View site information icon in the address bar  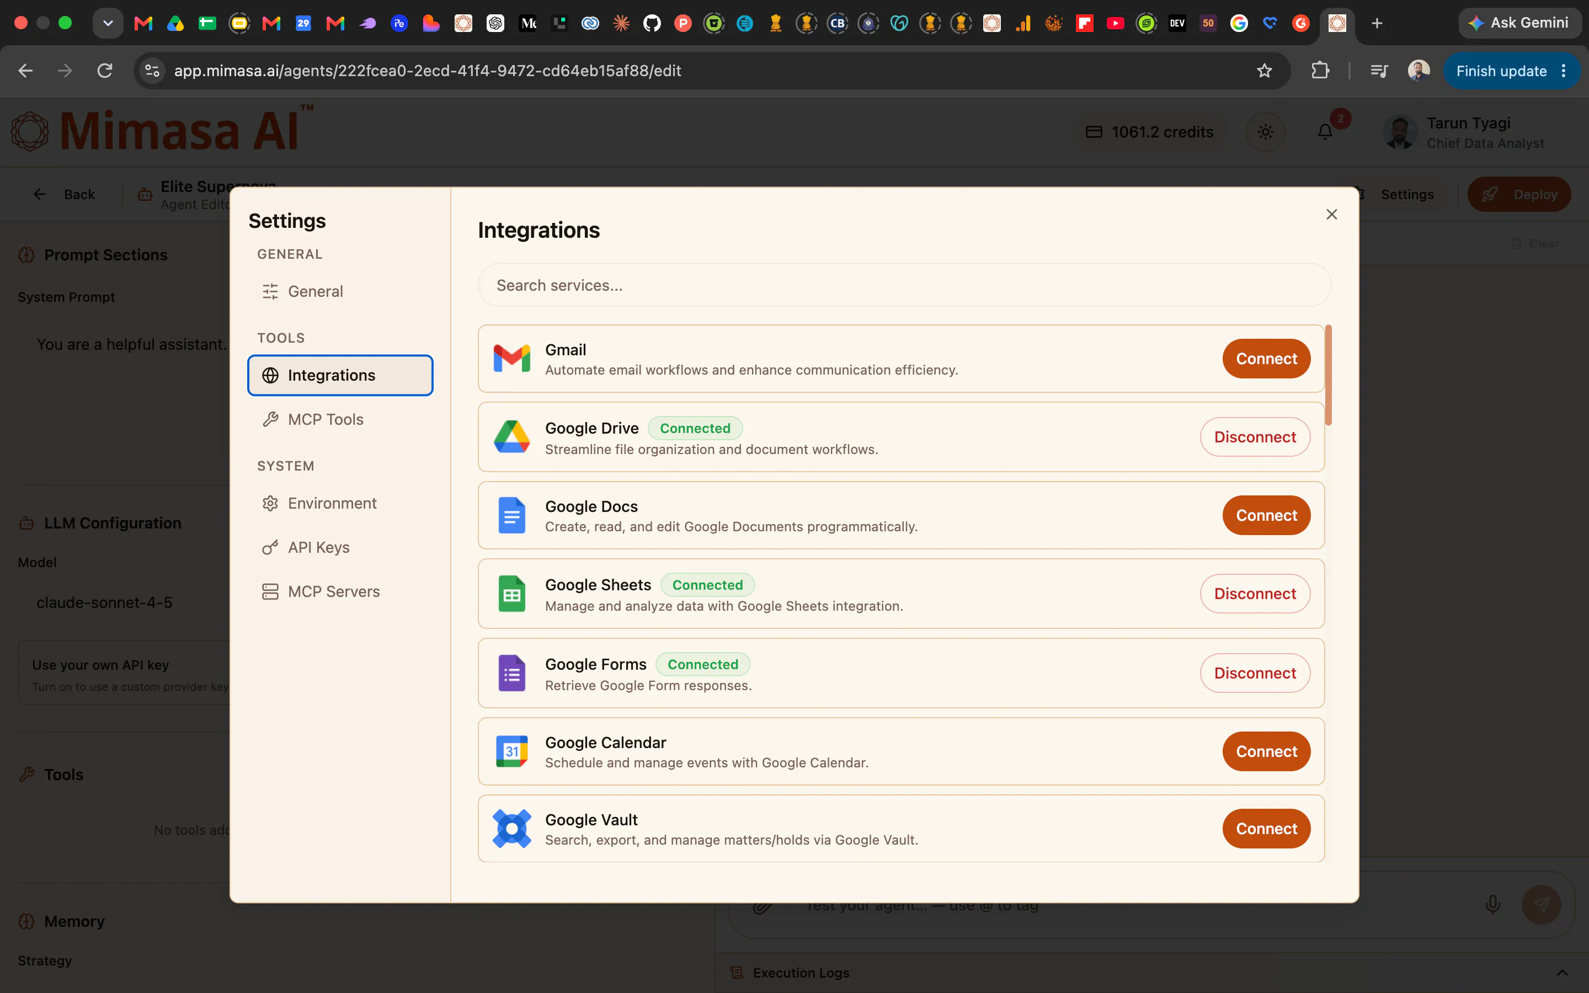pyautogui.click(x=152, y=70)
